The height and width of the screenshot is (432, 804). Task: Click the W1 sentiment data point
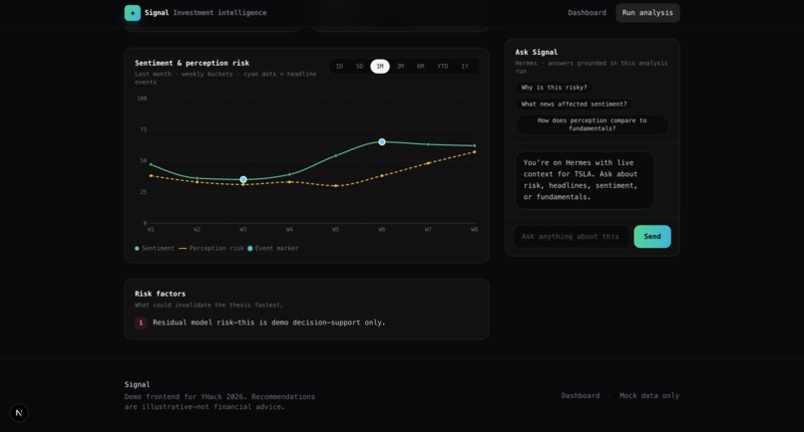(151, 164)
